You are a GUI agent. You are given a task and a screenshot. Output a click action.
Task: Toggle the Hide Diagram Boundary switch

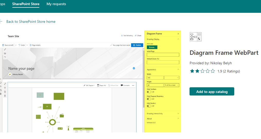pos(149,99)
